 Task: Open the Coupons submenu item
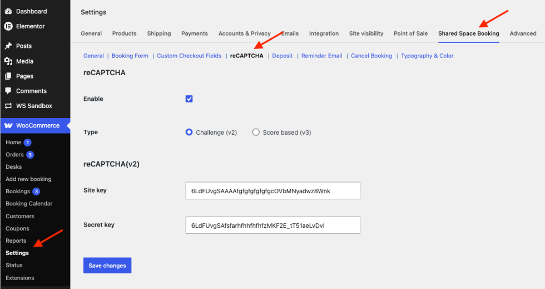tap(17, 228)
